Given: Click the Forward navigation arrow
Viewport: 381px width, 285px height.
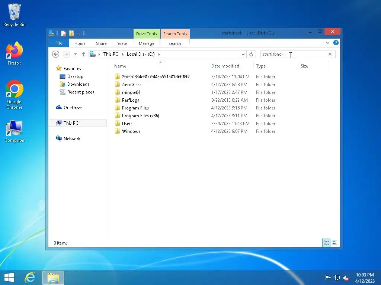Looking at the screenshot, I should (66, 54).
